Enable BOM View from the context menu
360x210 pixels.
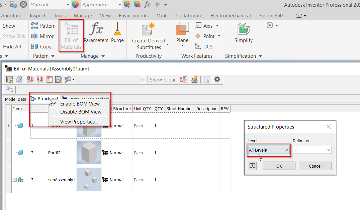[x=80, y=103]
